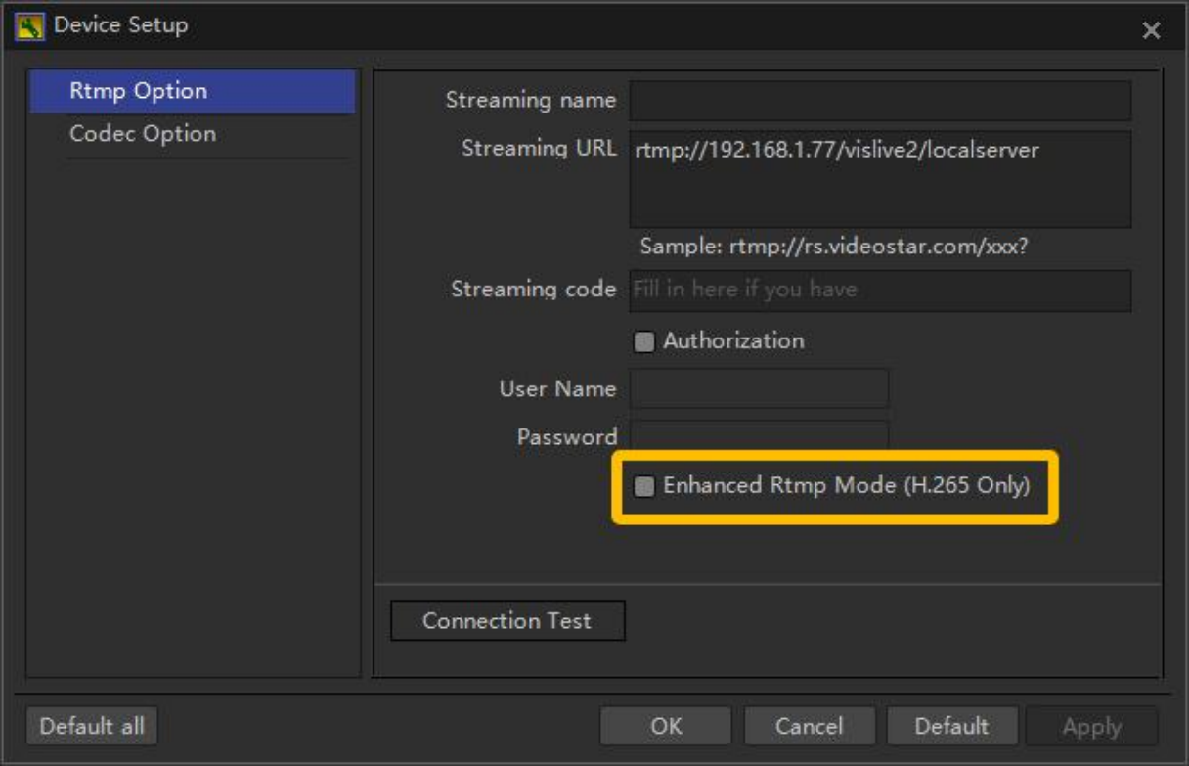Tick Enhanced Rtmp Mode (H.265 Only) checkbox
1189x766 pixels.
tap(643, 487)
